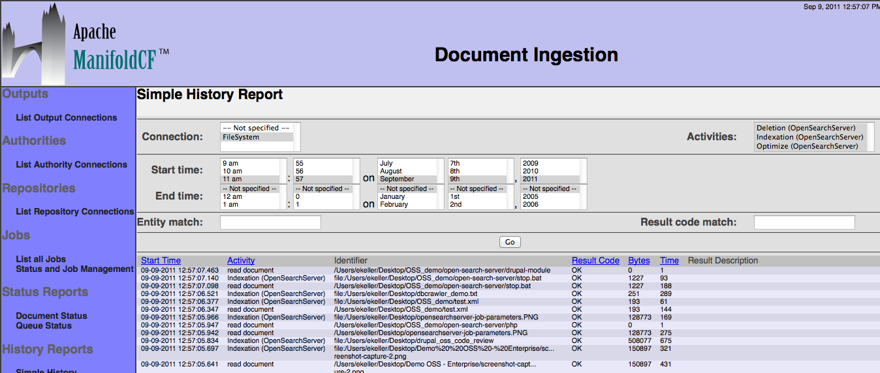Sort results by Result Code column
Viewport: 880px width, 373px height.
coord(595,261)
